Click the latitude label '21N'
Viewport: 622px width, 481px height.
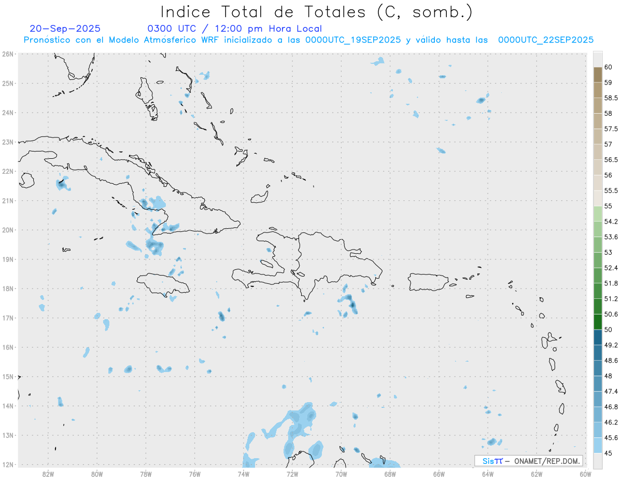pyautogui.click(x=8, y=200)
